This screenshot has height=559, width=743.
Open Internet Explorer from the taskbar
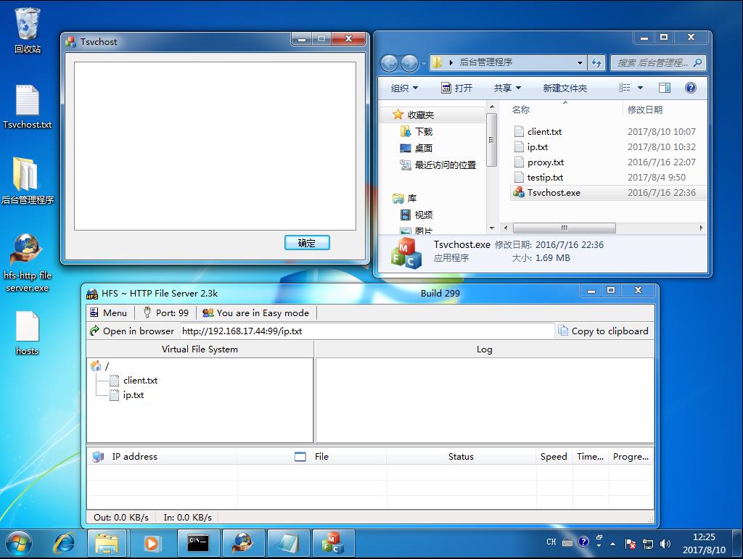(x=65, y=542)
